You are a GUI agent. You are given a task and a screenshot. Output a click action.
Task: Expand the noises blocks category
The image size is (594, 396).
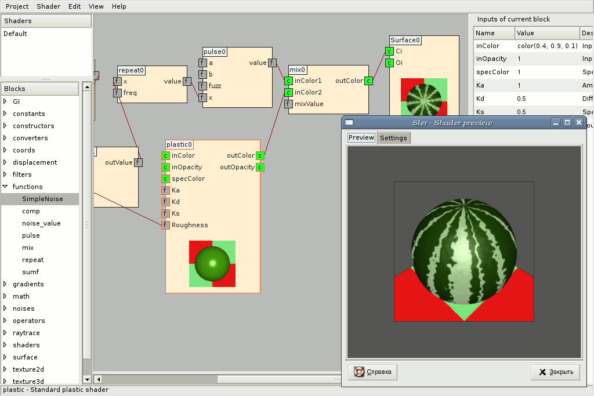pyautogui.click(x=5, y=308)
